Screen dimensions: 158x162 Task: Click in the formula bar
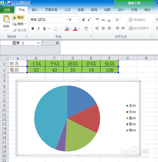(x=109, y=47)
